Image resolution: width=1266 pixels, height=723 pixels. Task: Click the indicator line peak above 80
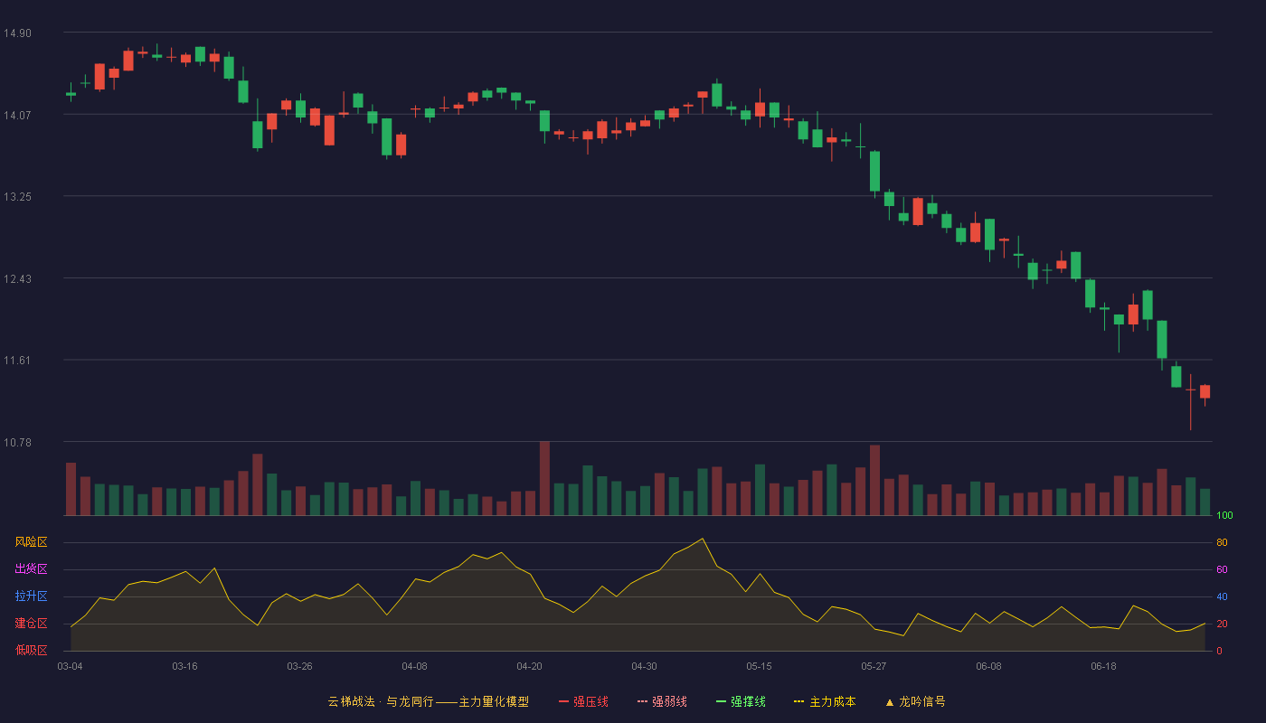pos(702,539)
